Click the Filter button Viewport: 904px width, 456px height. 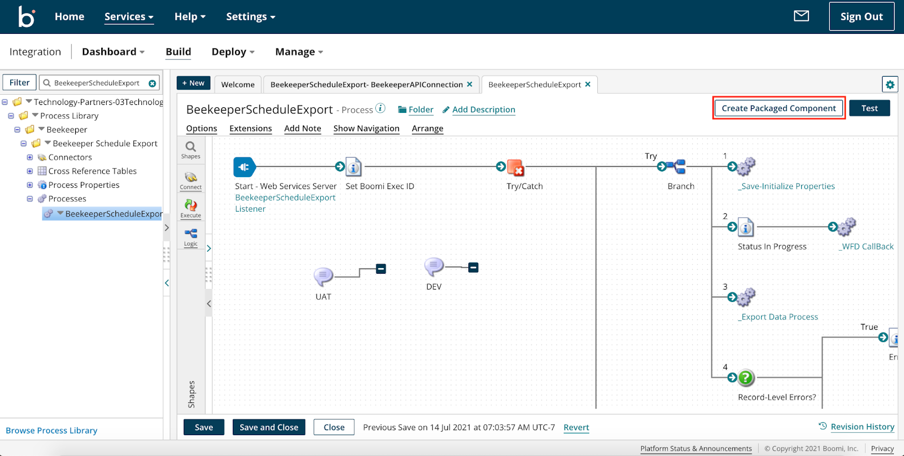[20, 83]
